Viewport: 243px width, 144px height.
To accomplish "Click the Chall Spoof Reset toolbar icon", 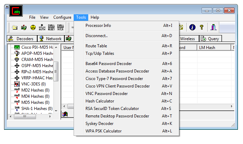I will pyautogui.click(x=51, y=27).
